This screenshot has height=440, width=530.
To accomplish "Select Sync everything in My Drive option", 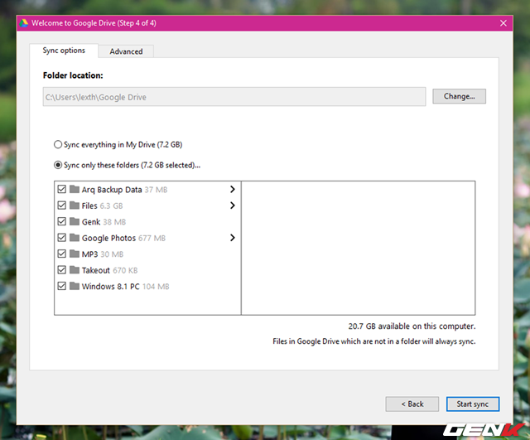I will coord(58,144).
